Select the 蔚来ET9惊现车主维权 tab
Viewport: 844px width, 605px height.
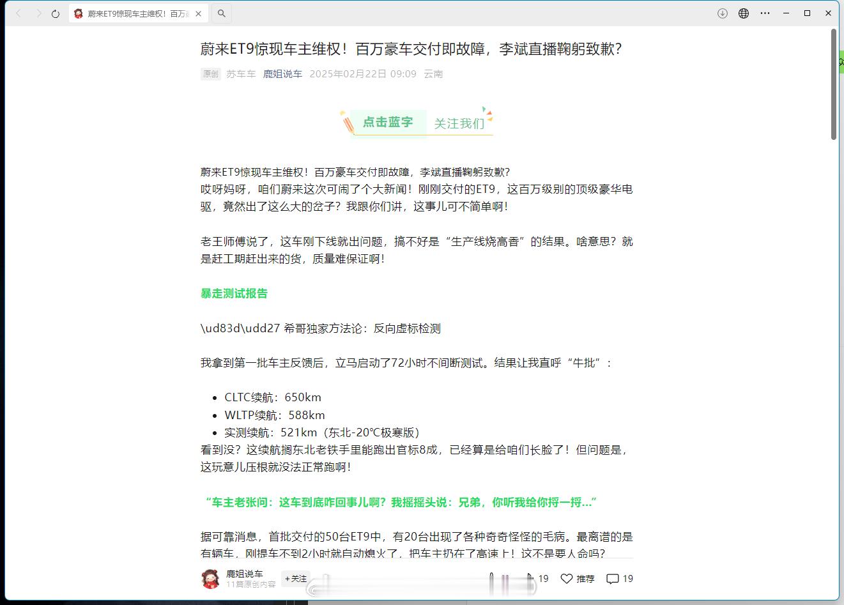click(138, 13)
